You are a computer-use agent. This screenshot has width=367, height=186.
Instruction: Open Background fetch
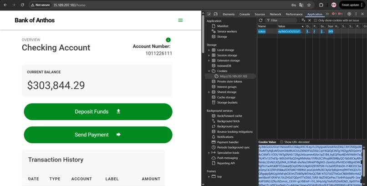[x=228, y=121]
